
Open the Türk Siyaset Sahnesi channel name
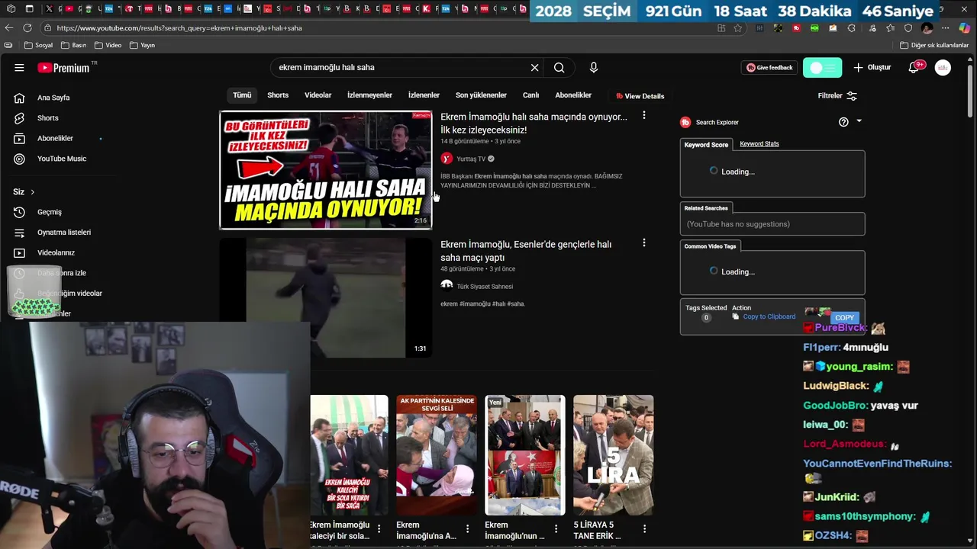[x=485, y=287]
